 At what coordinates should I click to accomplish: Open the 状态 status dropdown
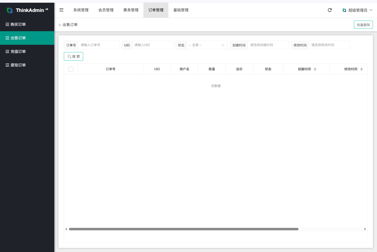(207, 45)
